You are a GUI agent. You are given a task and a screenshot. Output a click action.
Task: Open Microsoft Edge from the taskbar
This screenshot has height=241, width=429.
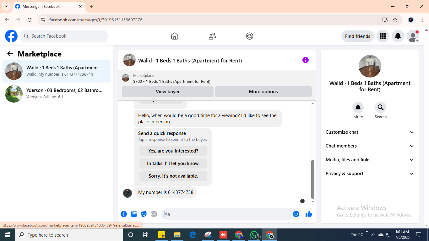[x=193, y=235]
